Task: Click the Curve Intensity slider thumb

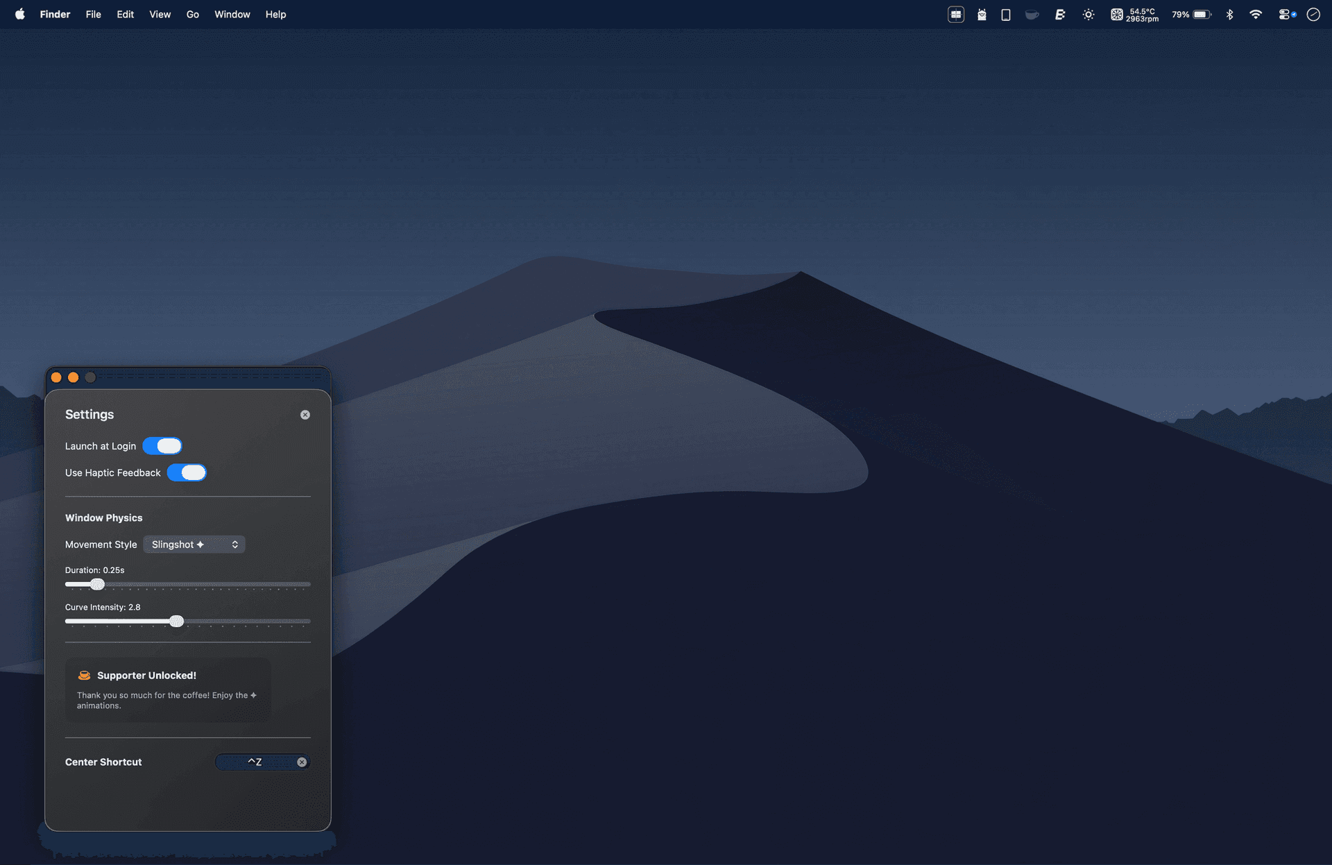Action: coord(177,622)
